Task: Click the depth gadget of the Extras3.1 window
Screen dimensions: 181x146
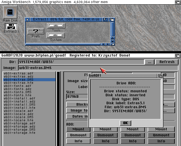Action: [x=112, y=20]
